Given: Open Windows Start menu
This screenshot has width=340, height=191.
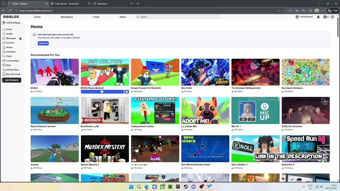Looking at the screenshot, I should (131, 187).
